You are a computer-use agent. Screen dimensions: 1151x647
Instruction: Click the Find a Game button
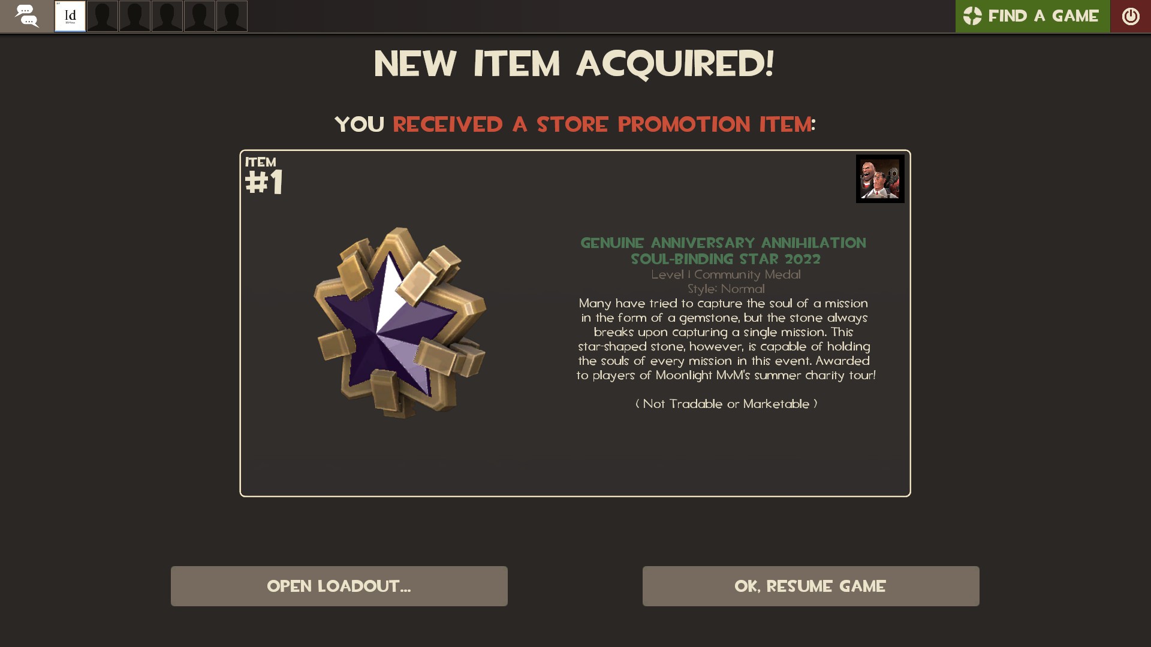1032,16
